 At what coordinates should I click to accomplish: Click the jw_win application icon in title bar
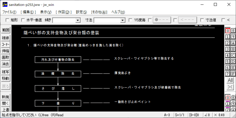5,5
